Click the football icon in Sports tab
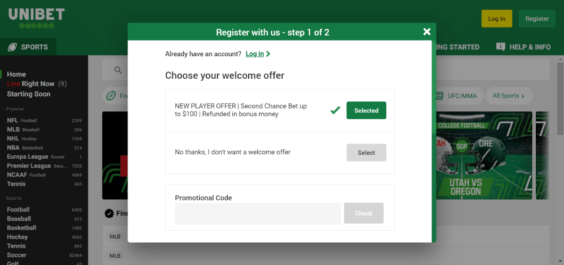This screenshot has width=564, height=265. pyautogui.click(x=12, y=47)
